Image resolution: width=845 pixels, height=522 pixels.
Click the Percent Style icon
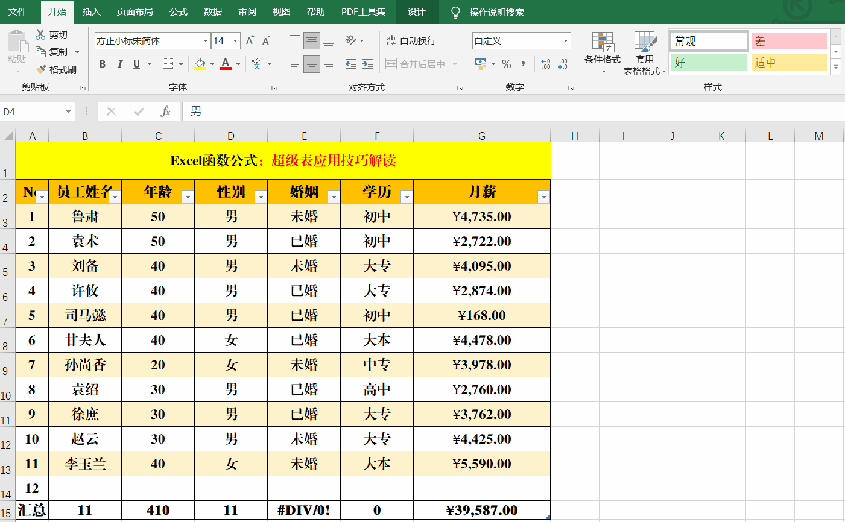[507, 64]
